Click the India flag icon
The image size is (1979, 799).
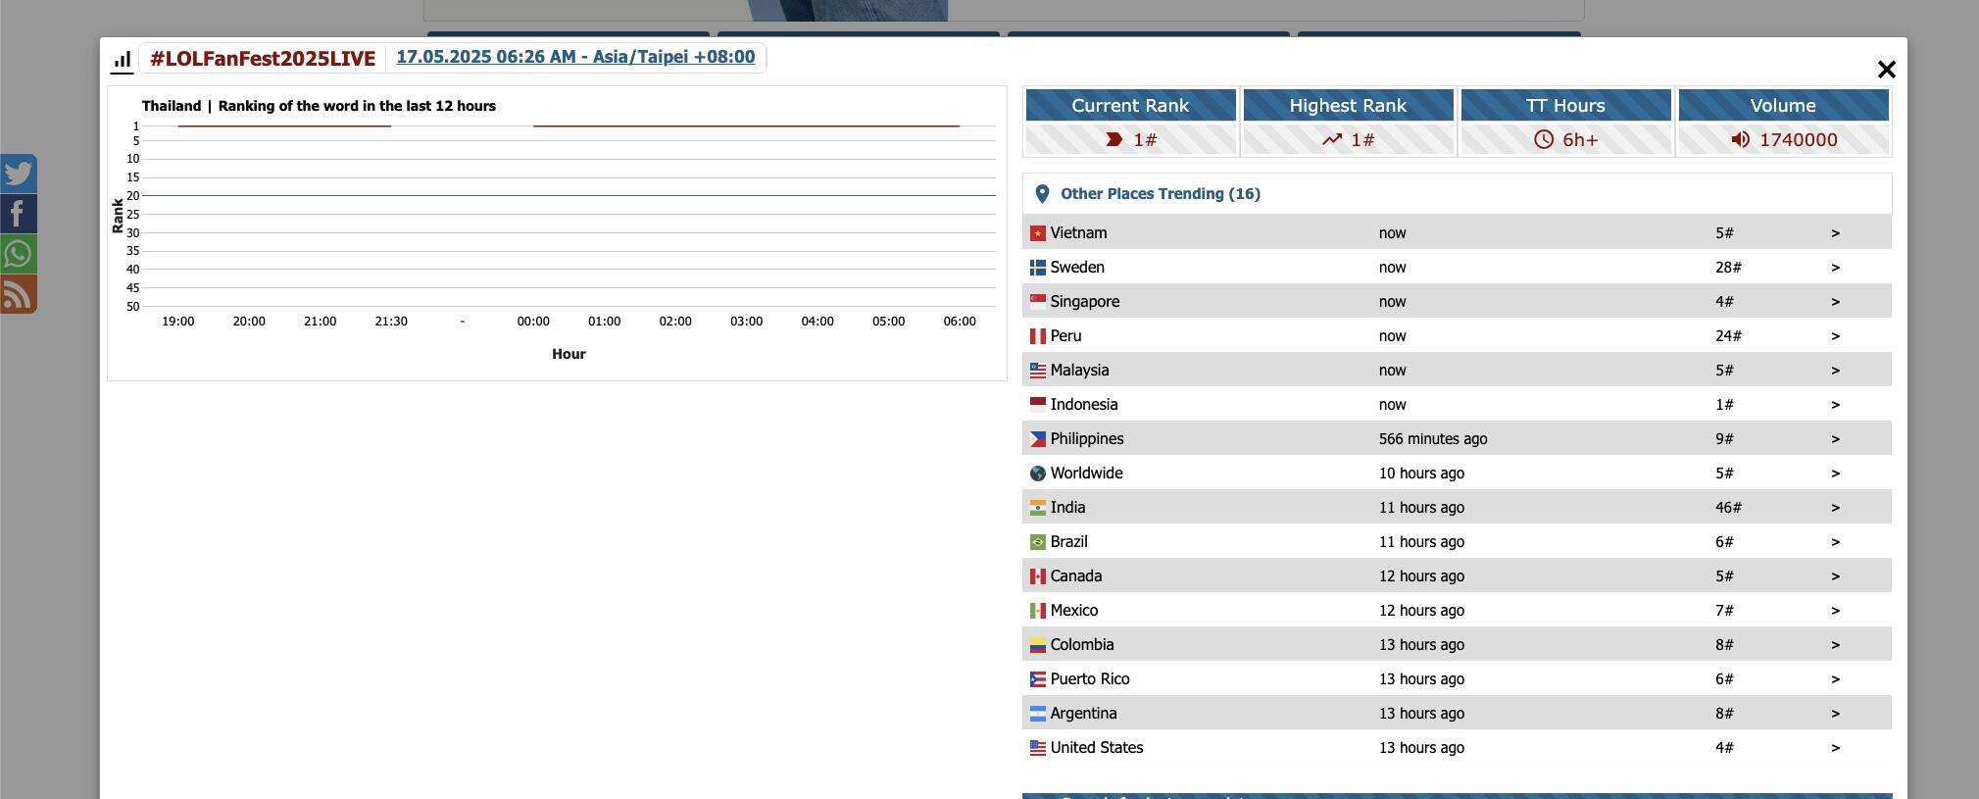point(1038,508)
